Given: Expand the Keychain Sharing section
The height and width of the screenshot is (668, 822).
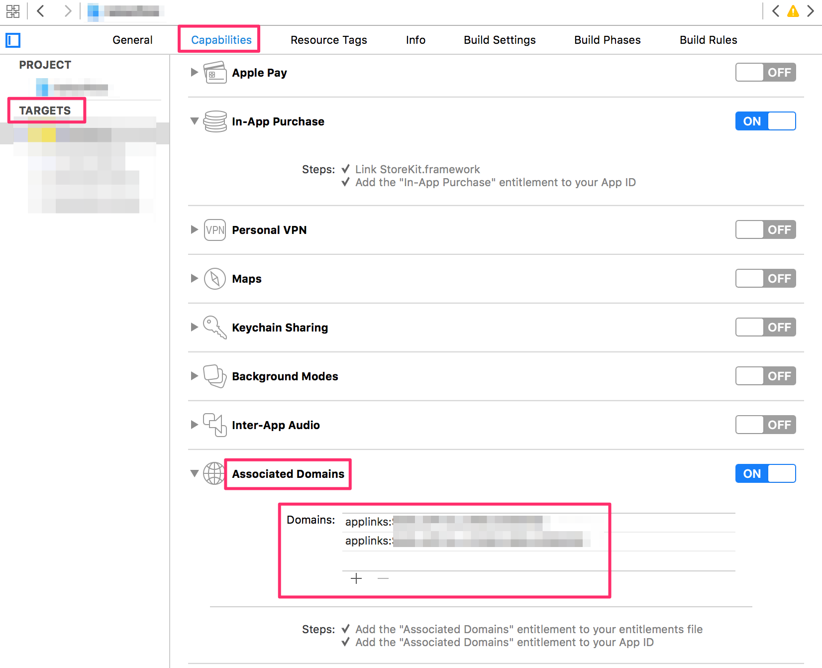Looking at the screenshot, I should click(x=195, y=328).
